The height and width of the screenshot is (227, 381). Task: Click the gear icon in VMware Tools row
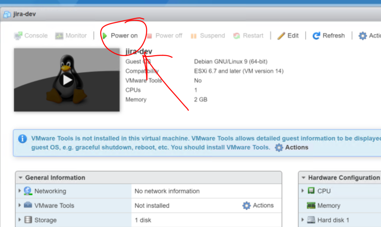246,206
